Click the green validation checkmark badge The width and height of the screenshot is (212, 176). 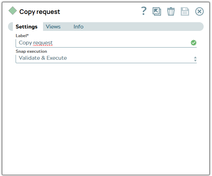pyautogui.click(x=194, y=43)
